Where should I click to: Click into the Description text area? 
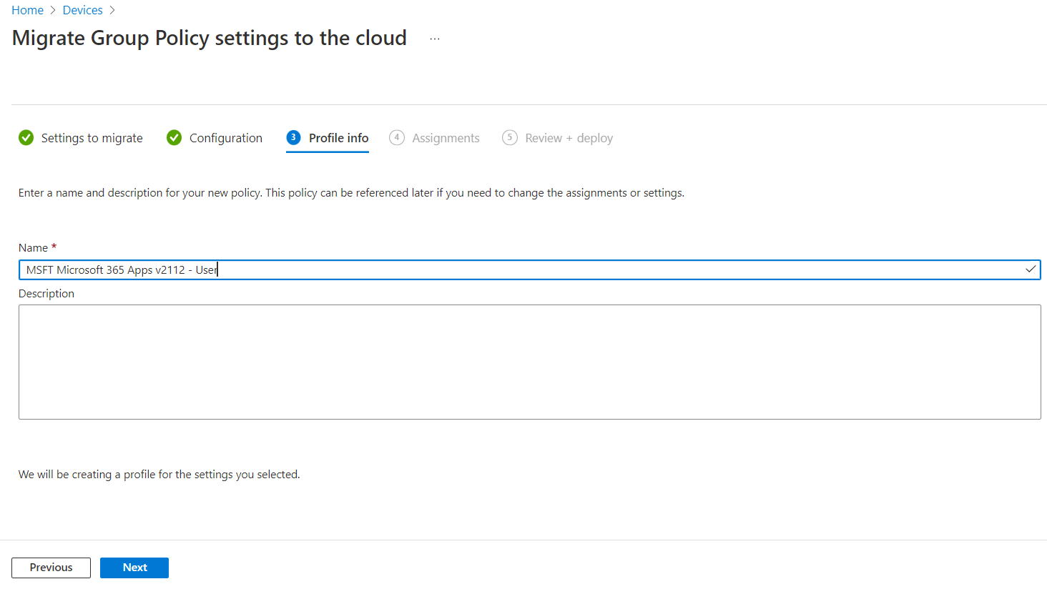click(x=529, y=362)
